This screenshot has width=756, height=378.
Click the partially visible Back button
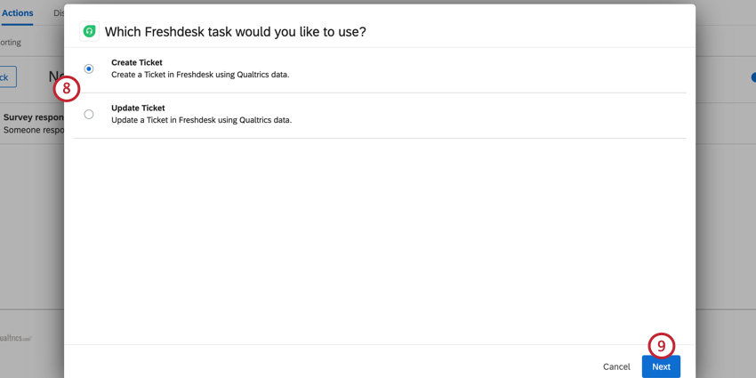(x=8, y=76)
